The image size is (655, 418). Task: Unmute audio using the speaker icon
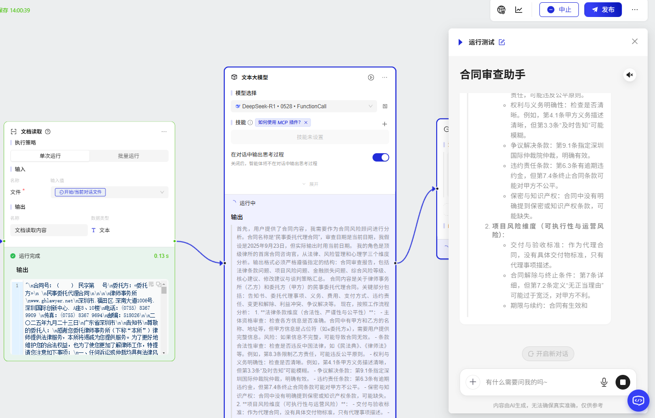coord(630,75)
